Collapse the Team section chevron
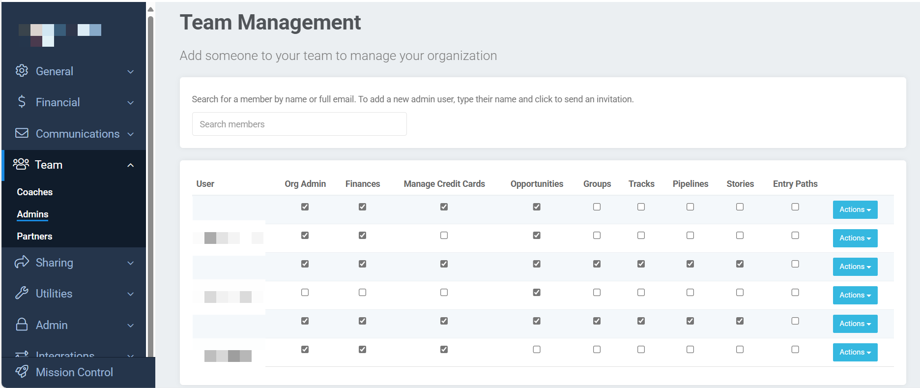The height and width of the screenshot is (388, 920). coord(131,165)
